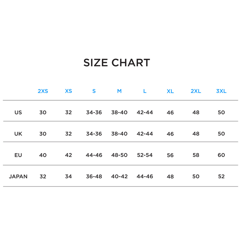Select the EU row label
This screenshot has height=241, width=241.
point(18,155)
